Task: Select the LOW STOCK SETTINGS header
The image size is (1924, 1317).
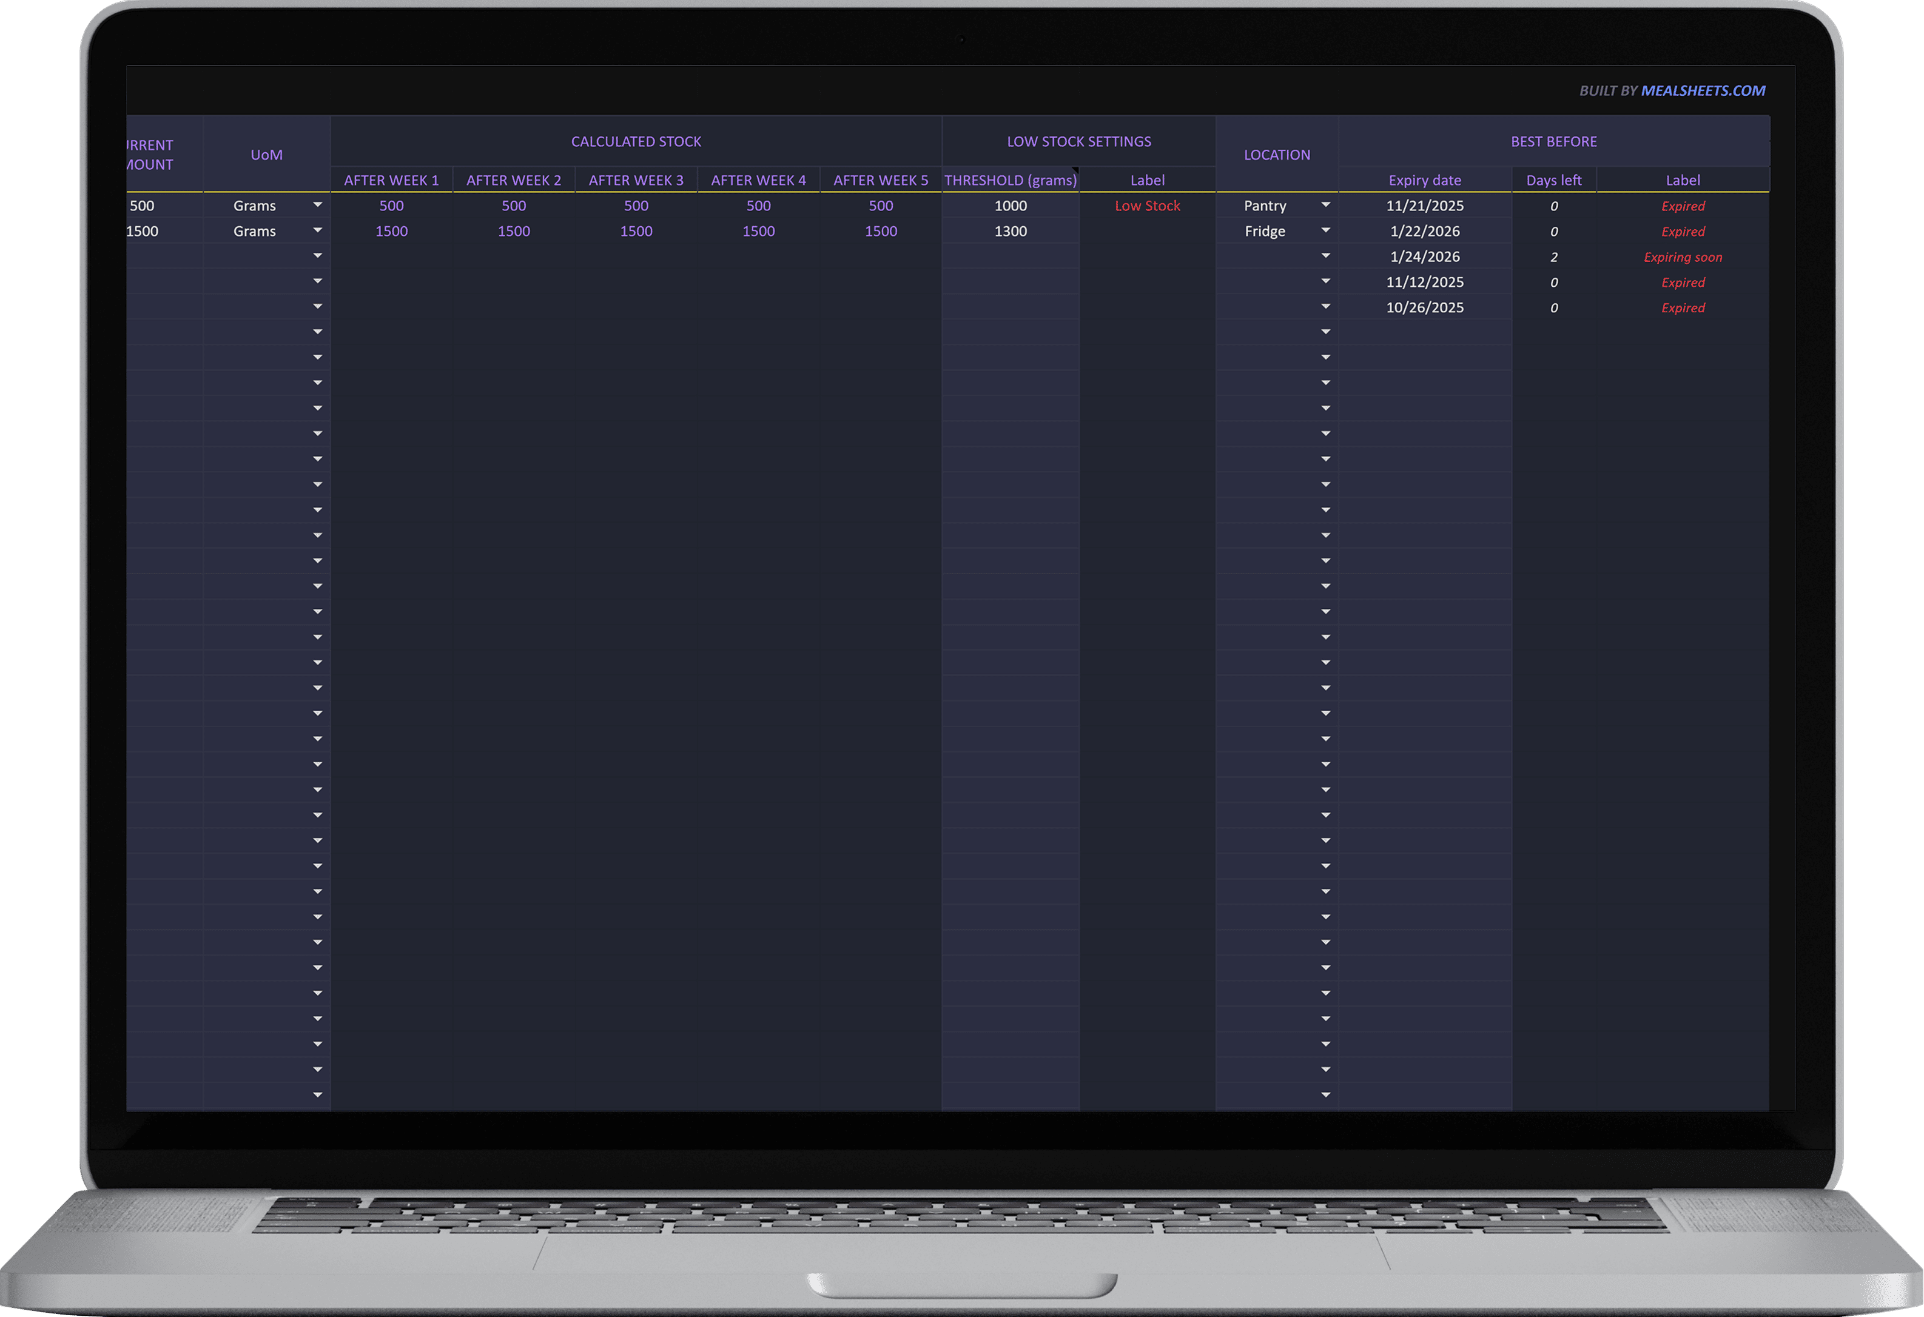Action: pyautogui.click(x=1078, y=141)
